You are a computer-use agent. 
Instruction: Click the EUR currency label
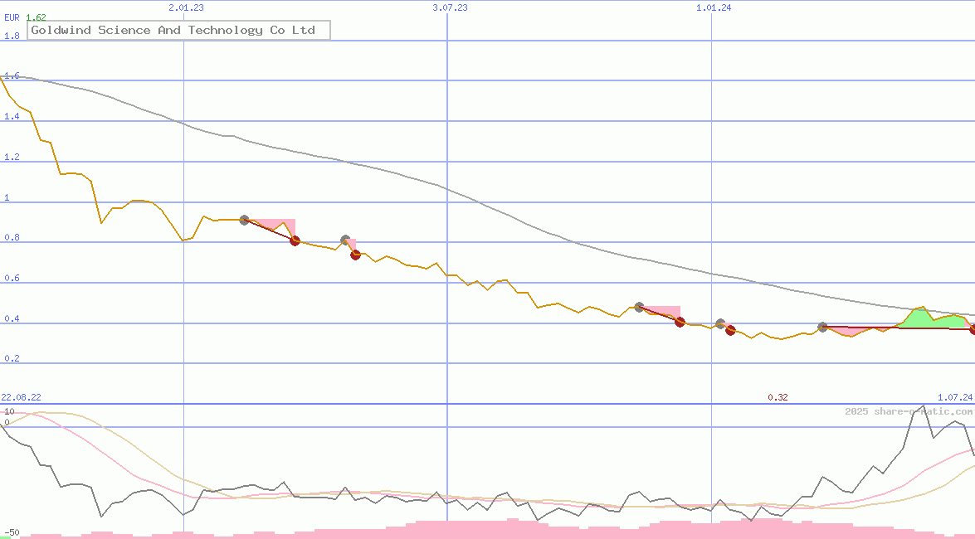pyautogui.click(x=12, y=17)
